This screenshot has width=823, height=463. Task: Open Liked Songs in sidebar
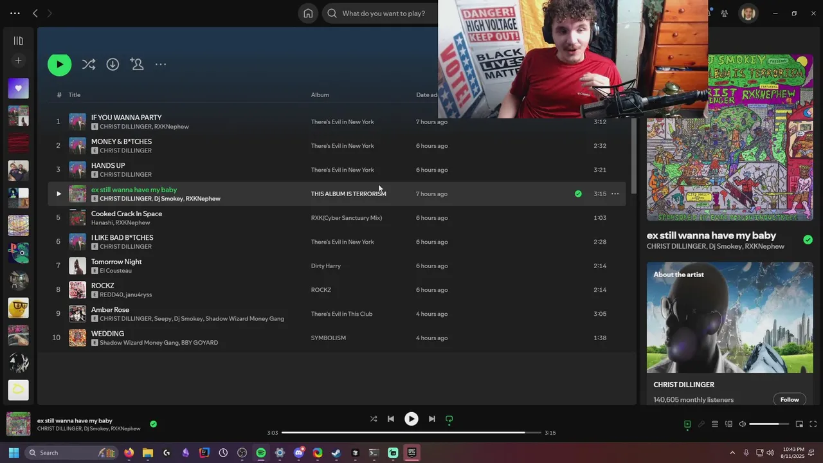pos(18,88)
